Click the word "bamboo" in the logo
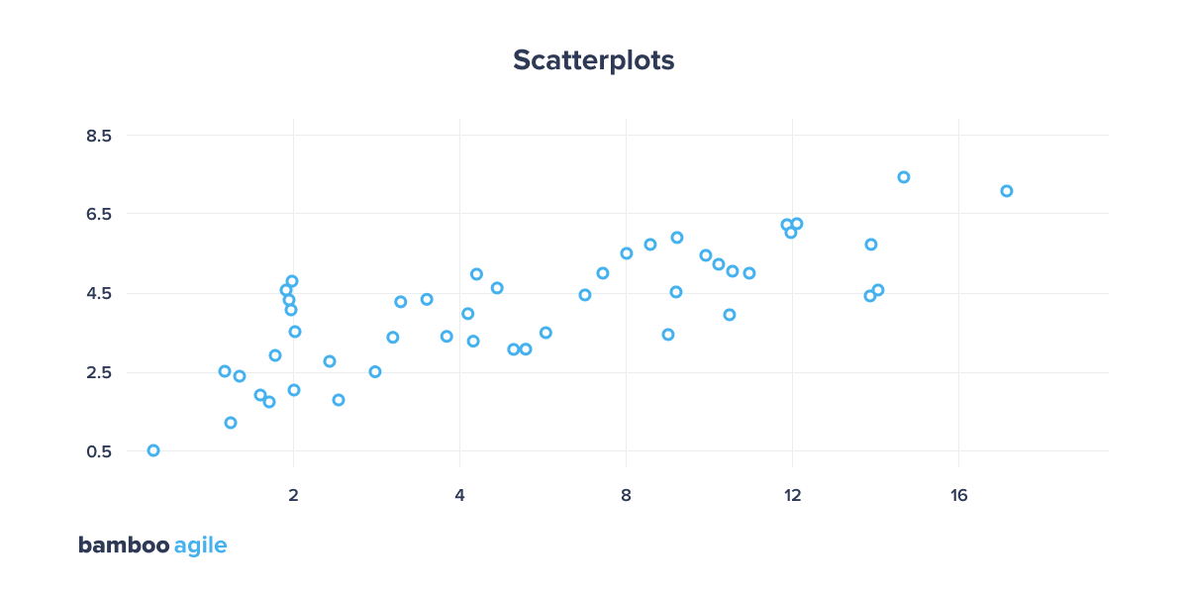The image size is (1188, 594). (123, 544)
